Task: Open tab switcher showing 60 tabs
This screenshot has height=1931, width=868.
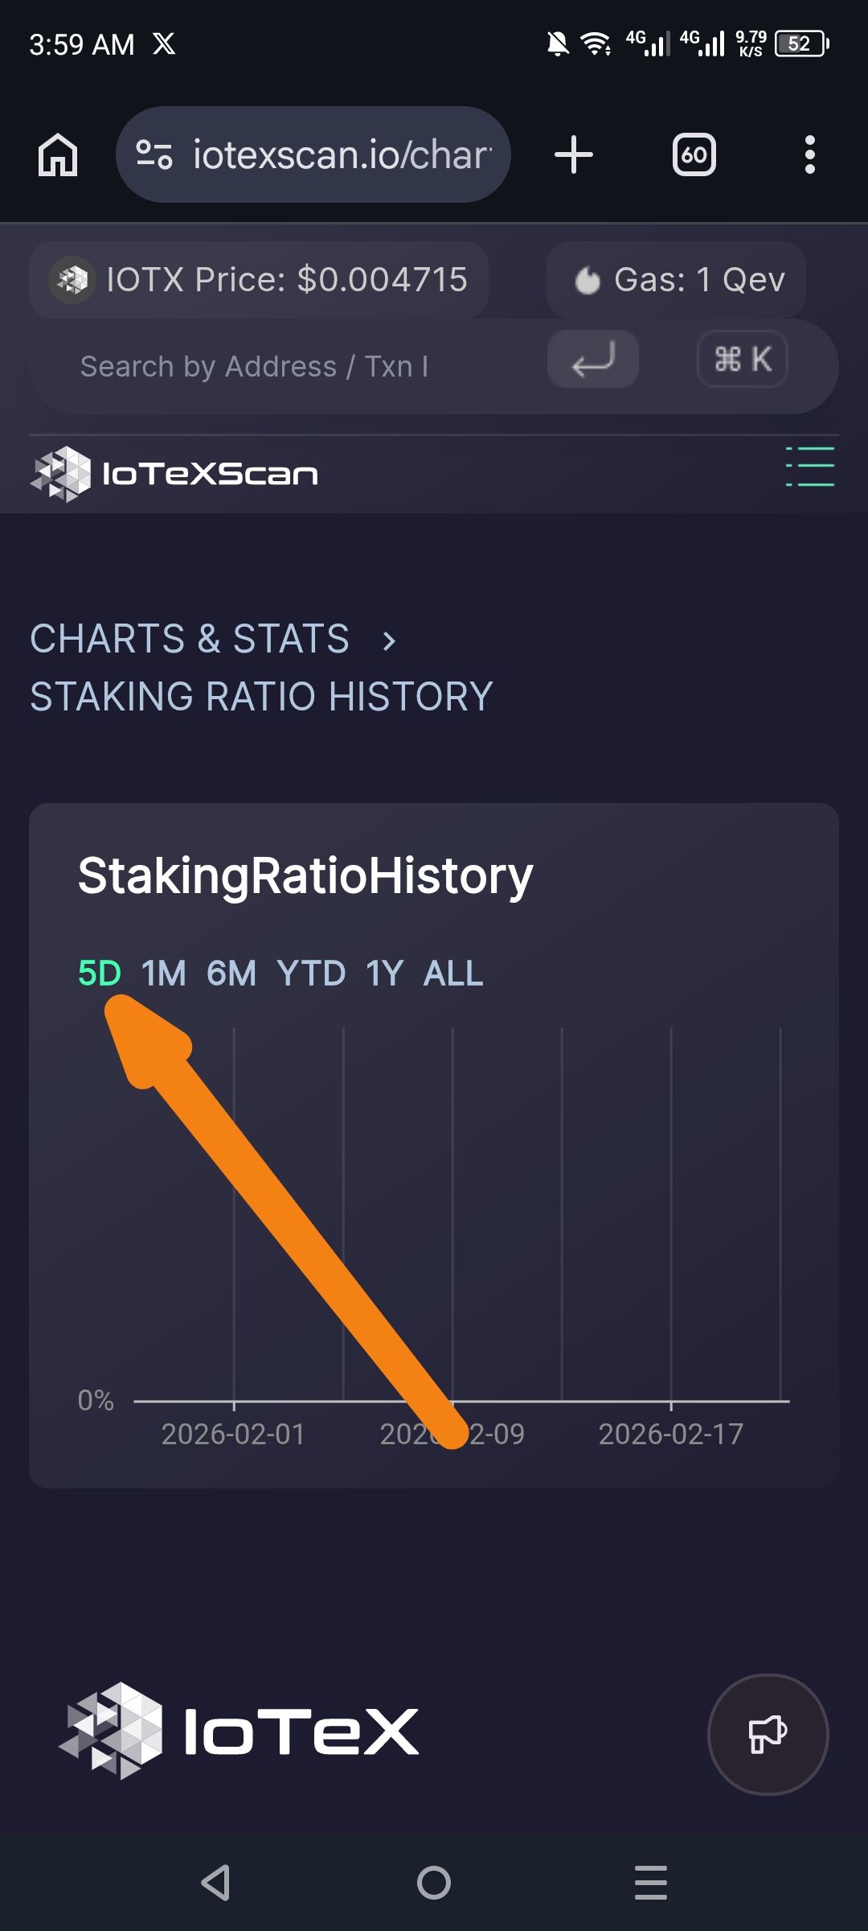Action: 694,154
